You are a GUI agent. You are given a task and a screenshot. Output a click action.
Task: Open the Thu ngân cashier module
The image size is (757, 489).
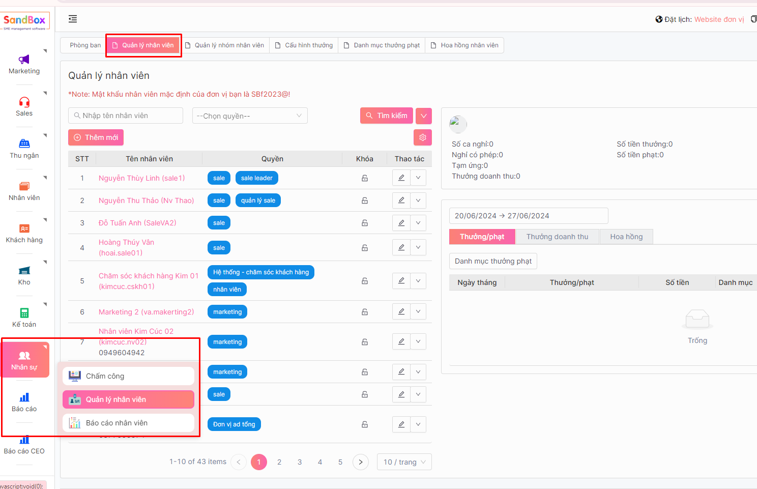pyautogui.click(x=24, y=144)
